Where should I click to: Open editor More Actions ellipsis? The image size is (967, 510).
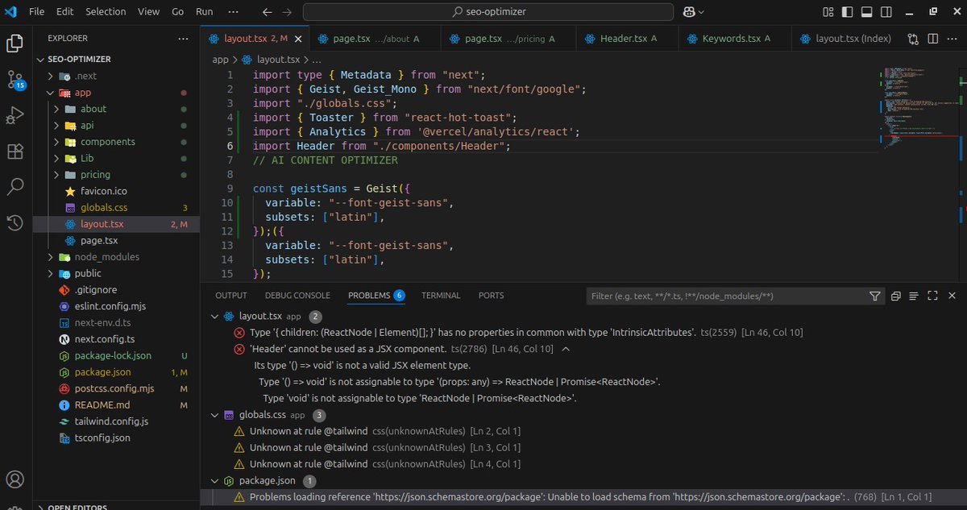coord(951,39)
